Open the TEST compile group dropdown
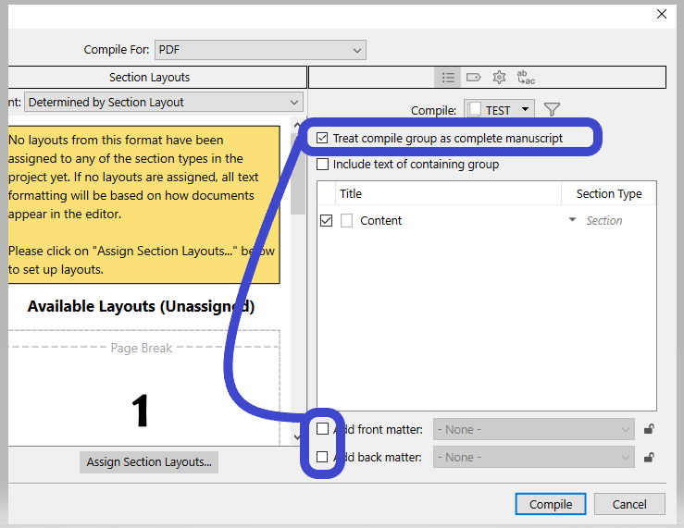This screenshot has width=684, height=528. tap(499, 110)
